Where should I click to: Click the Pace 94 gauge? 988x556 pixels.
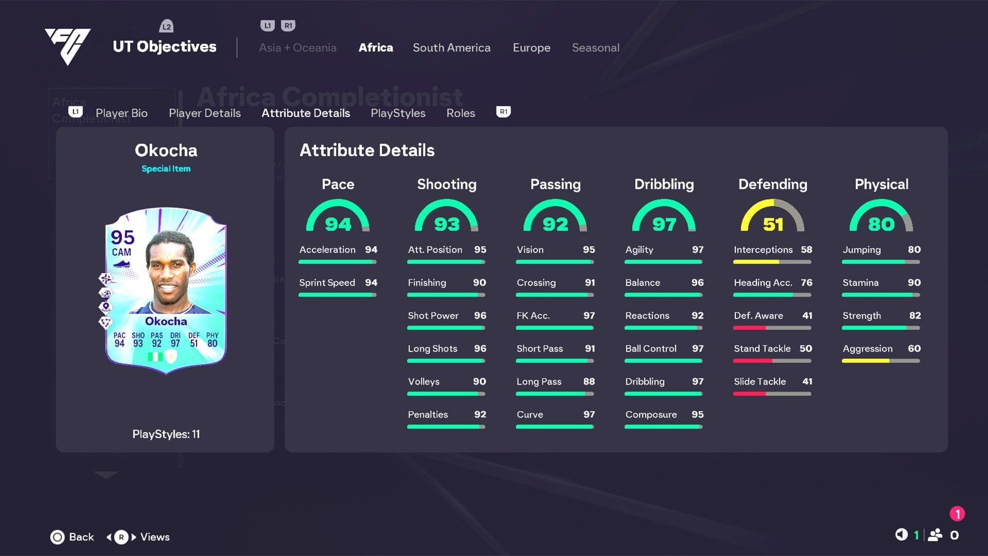pos(338,216)
